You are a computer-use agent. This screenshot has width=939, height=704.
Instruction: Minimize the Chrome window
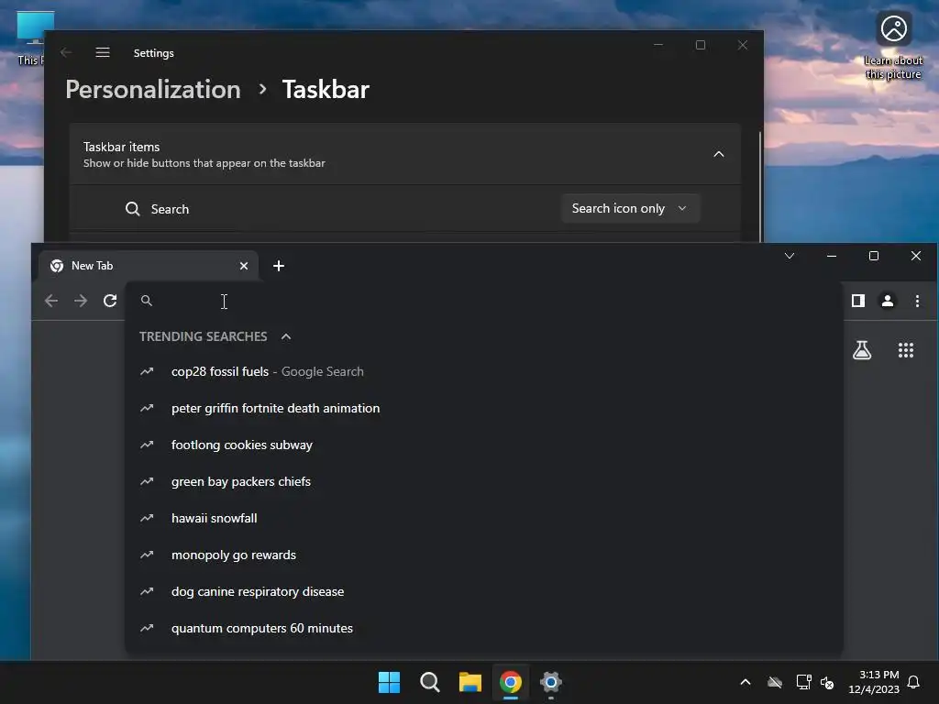pos(832,257)
